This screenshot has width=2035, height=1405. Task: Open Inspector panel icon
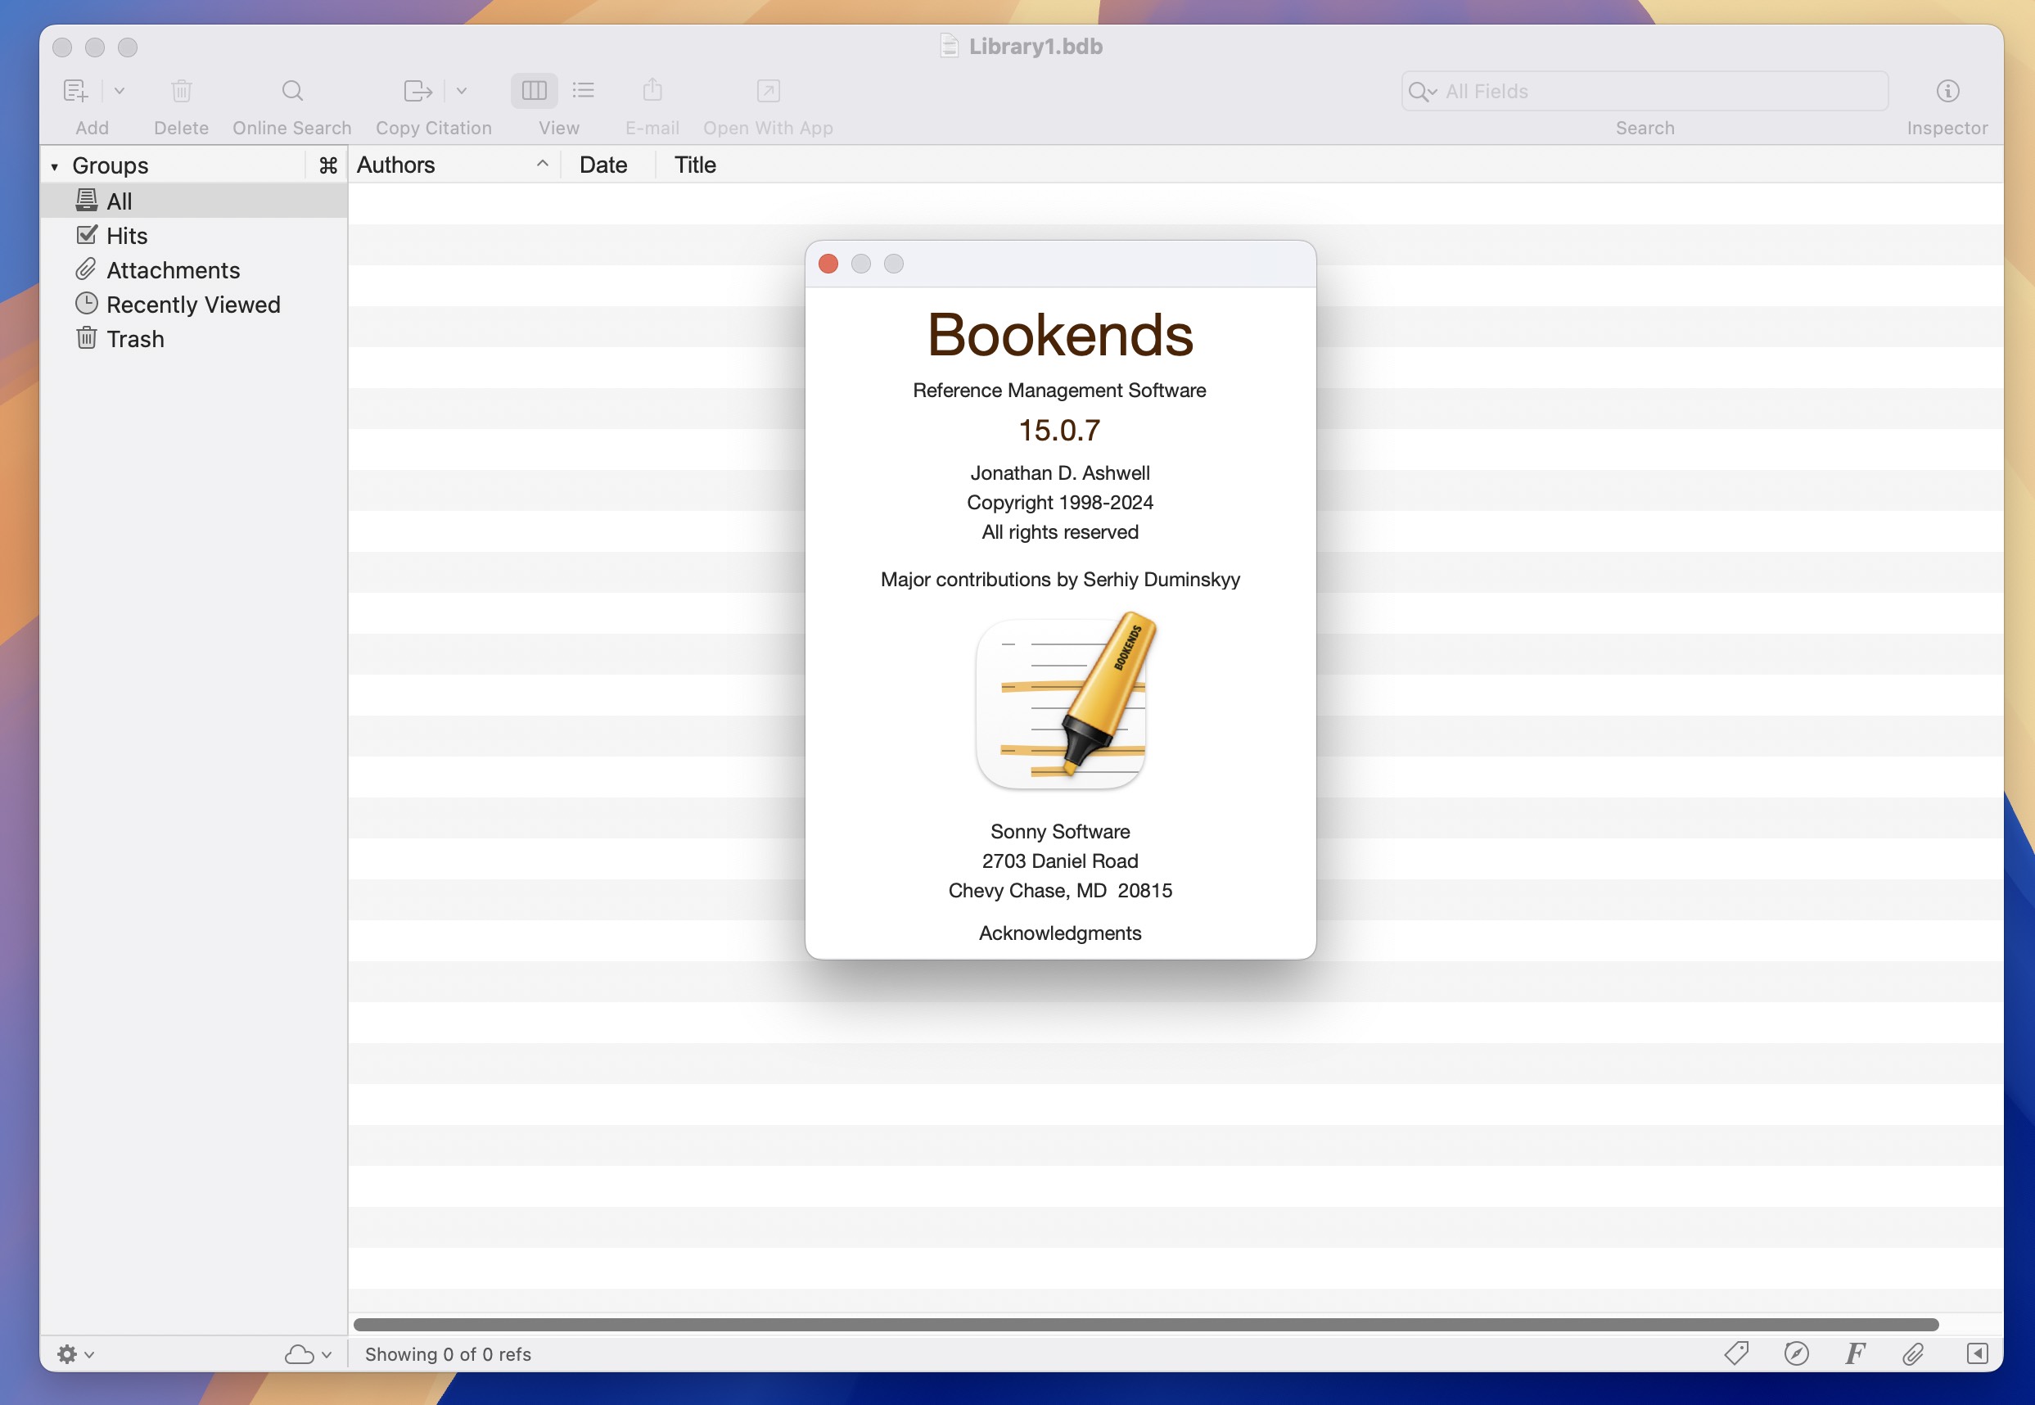[x=1950, y=90]
